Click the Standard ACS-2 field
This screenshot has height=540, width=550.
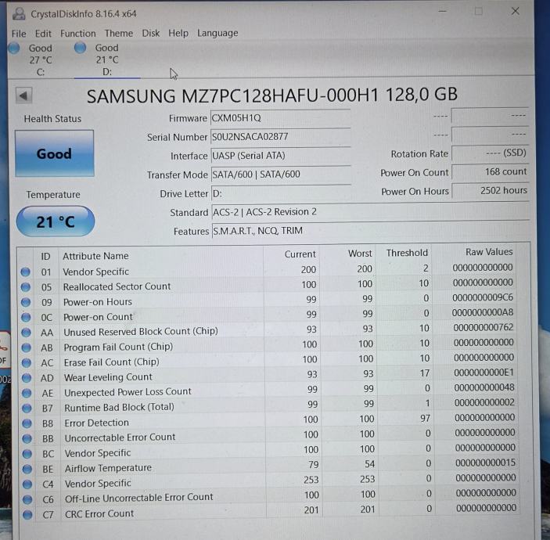(370, 212)
